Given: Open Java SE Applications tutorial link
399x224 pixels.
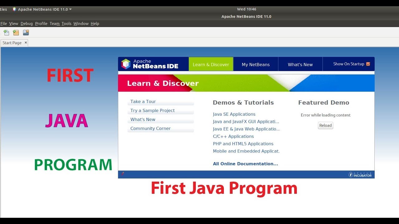Looking at the screenshot, I should [x=234, y=114].
